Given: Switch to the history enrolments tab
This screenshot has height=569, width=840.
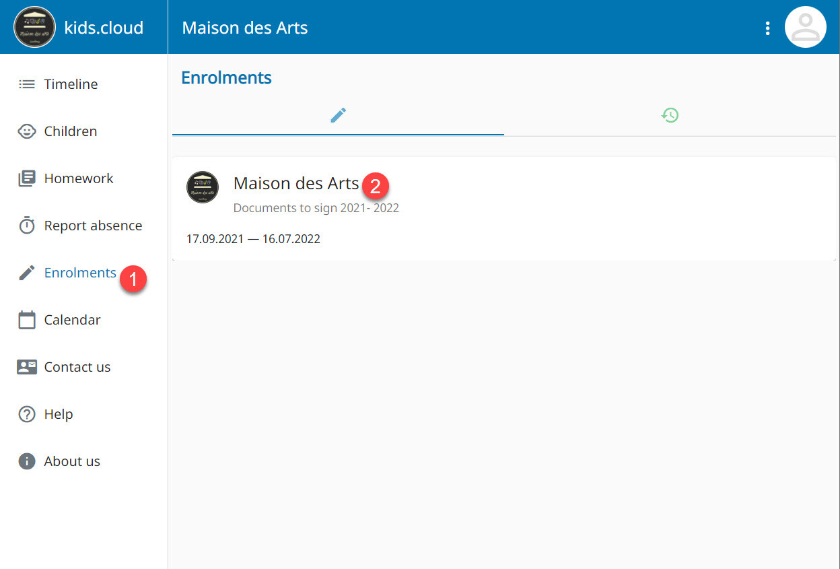Looking at the screenshot, I should pyautogui.click(x=670, y=115).
